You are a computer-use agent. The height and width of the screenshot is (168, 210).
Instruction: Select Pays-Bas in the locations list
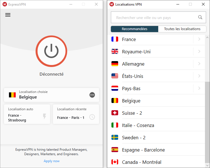156,88
